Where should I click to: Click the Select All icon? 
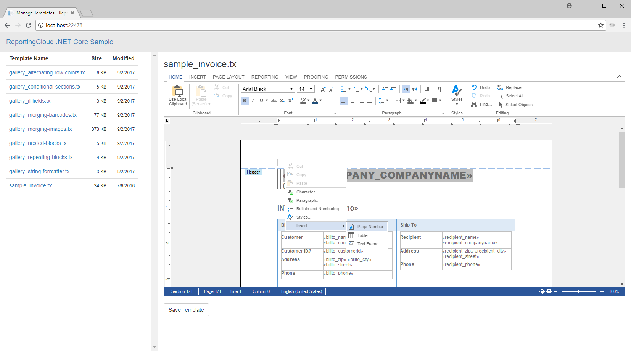point(500,96)
